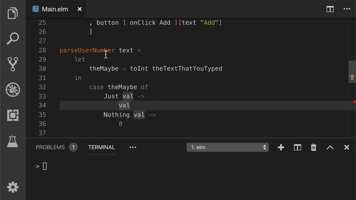Click line number 32 in gutter
This screenshot has height=200, width=356.
[x=42, y=87]
